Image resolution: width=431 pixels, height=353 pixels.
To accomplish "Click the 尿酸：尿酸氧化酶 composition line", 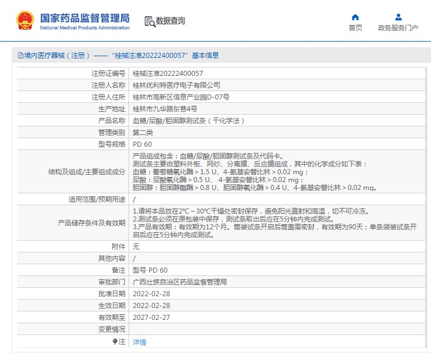I will 218,180.
